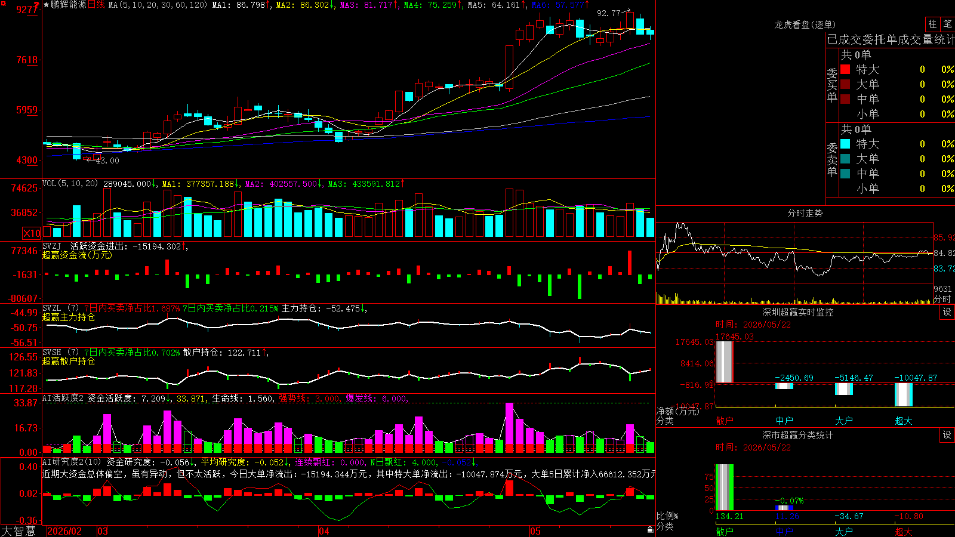Click the 深市超赢分类统计 panel title

(798, 435)
